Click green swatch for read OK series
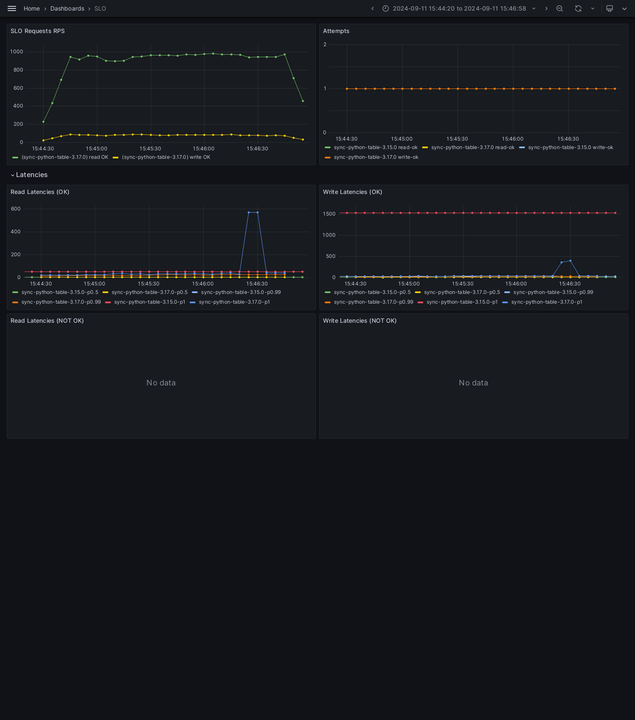The width and height of the screenshot is (635, 720). click(15, 157)
